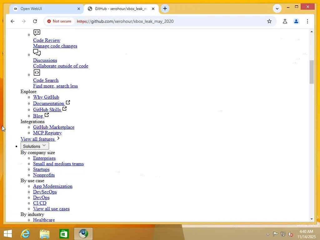Open the Enterprises link
Image resolution: width=320 pixels, height=240 pixels.
coord(44,158)
